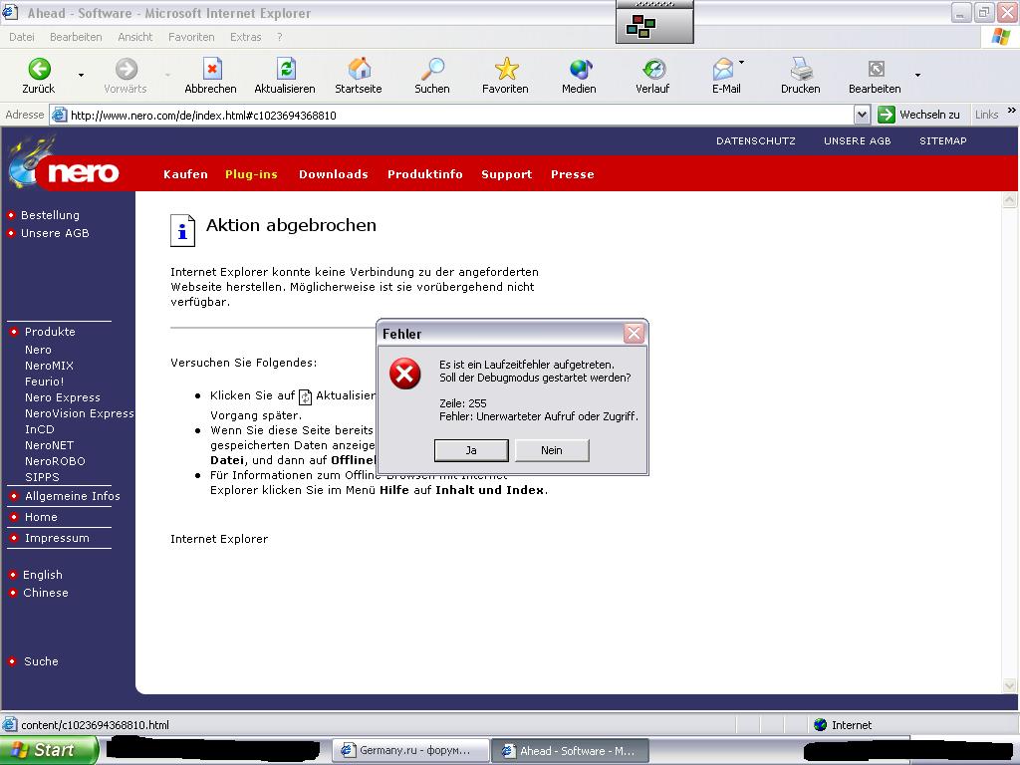Screen dimensions: 1020x765
Task: Open the Produktinfo navigation link
Action: pos(425,174)
